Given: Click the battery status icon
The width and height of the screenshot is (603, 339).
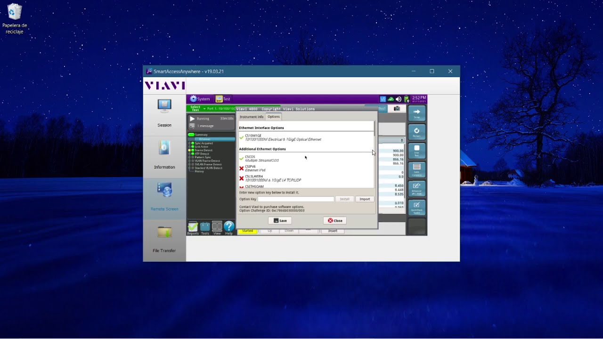Looking at the screenshot, I should click(407, 99).
